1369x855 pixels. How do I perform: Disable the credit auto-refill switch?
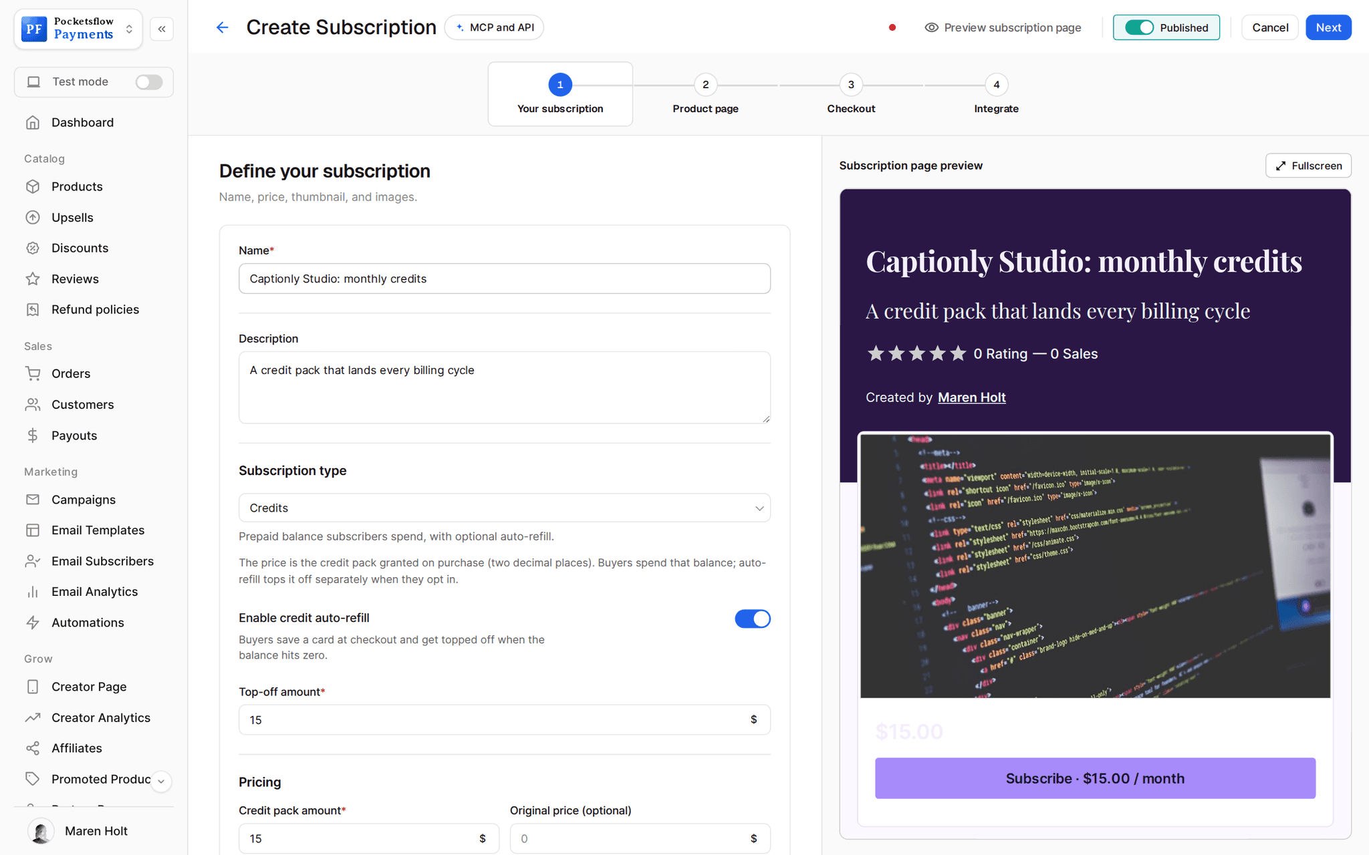point(753,619)
